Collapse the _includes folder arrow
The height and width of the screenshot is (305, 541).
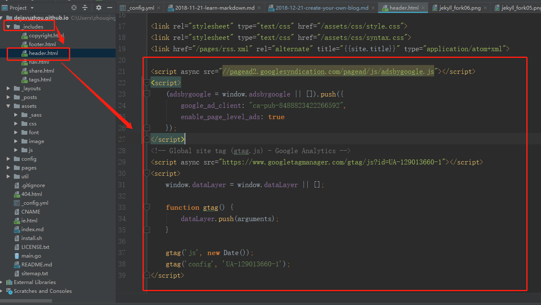[x=8, y=27]
